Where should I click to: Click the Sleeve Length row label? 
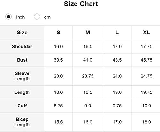click(x=22, y=76)
